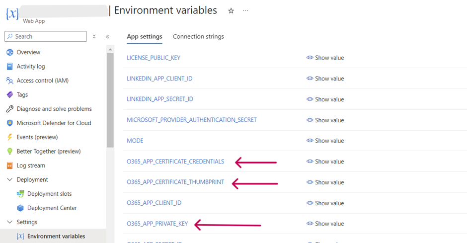The width and height of the screenshot is (467, 243).
Task: Collapse the Settings section chevron
Action: (9, 222)
